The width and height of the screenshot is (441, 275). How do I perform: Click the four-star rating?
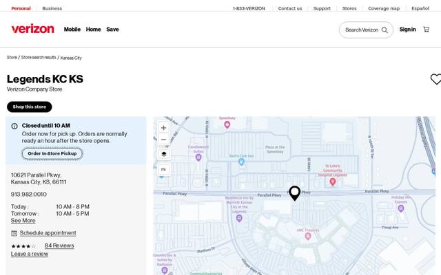[23, 246]
